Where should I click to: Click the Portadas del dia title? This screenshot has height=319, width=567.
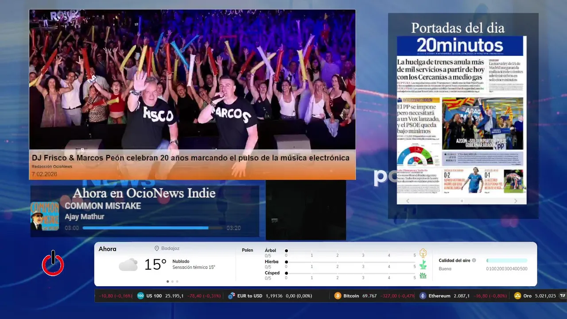coord(458,28)
